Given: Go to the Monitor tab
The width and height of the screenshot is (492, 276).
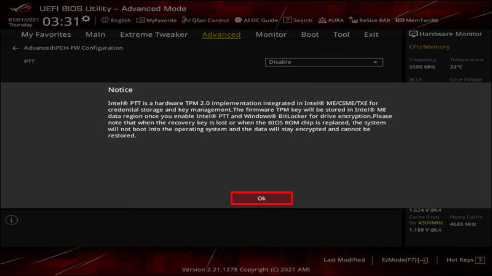Looking at the screenshot, I should tap(271, 34).
